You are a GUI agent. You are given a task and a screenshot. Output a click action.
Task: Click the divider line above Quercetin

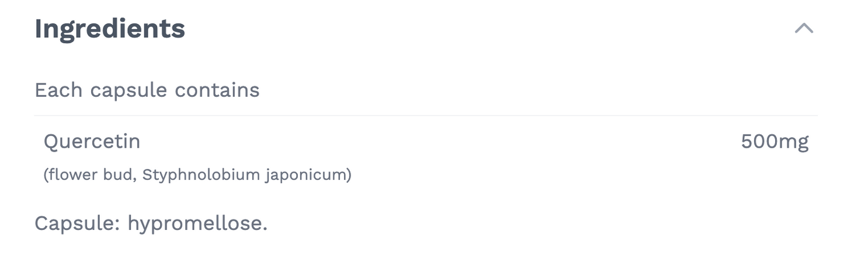(425, 116)
